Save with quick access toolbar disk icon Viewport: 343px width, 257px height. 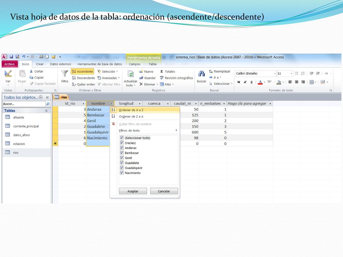[11, 57]
